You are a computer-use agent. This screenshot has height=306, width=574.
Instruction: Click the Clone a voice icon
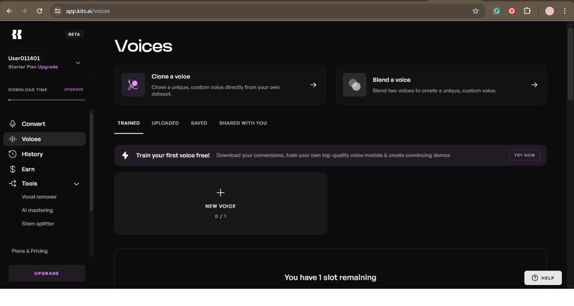tap(133, 85)
